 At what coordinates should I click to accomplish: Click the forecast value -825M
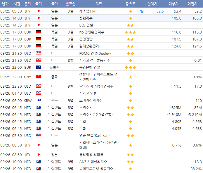pyautogui.click(x=176, y=108)
